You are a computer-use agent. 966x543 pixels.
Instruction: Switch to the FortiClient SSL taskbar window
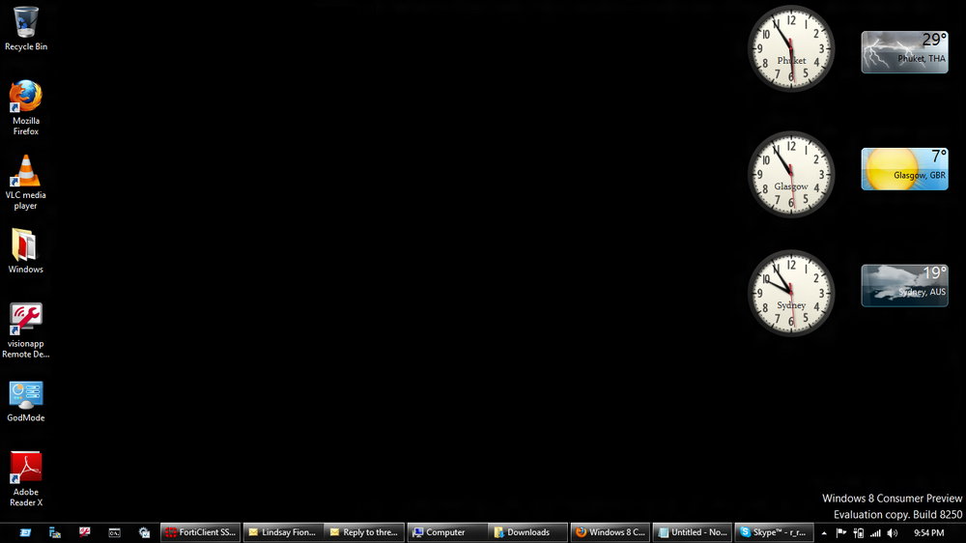click(x=201, y=532)
